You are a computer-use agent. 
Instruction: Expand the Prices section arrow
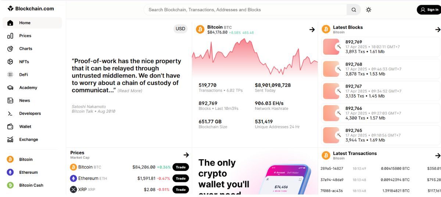pyautogui.click(x=186, y=155)
